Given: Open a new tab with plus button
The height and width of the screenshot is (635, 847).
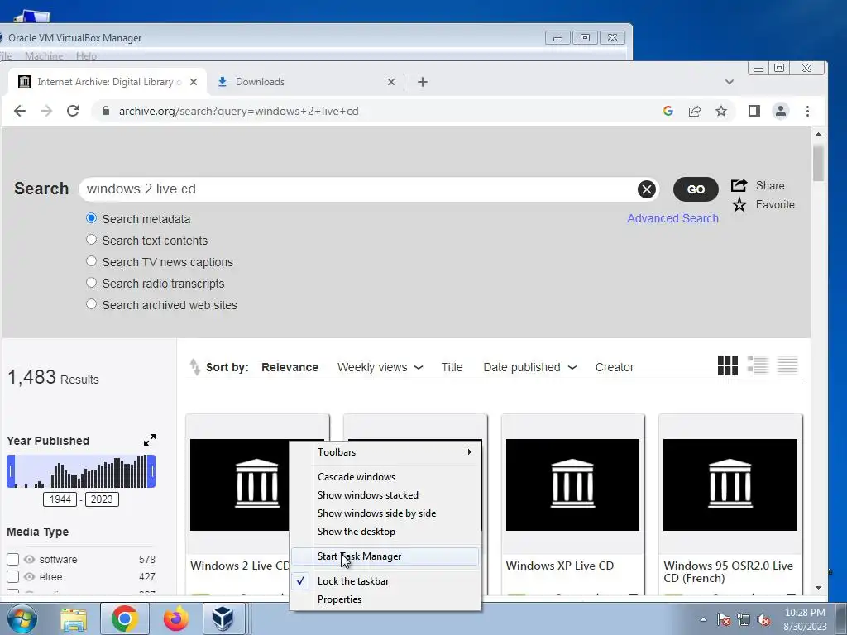Looking at the screenshot, I should point(423,82).
